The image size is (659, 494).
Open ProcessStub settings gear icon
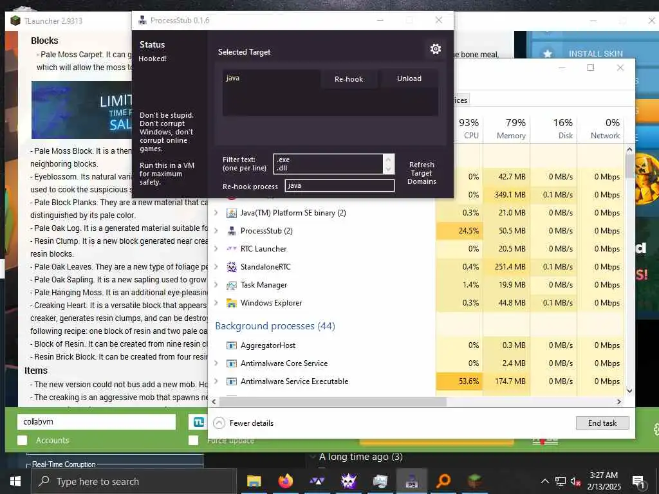coord(436,49)
